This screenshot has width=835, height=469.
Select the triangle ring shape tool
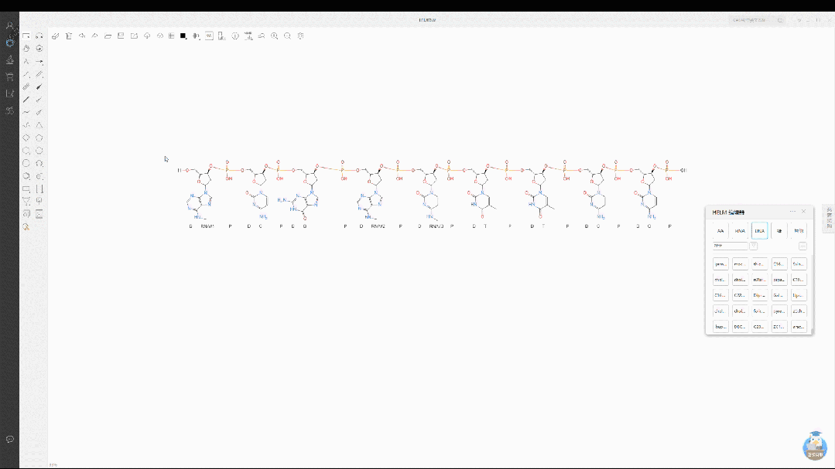(x=39, y=124)
